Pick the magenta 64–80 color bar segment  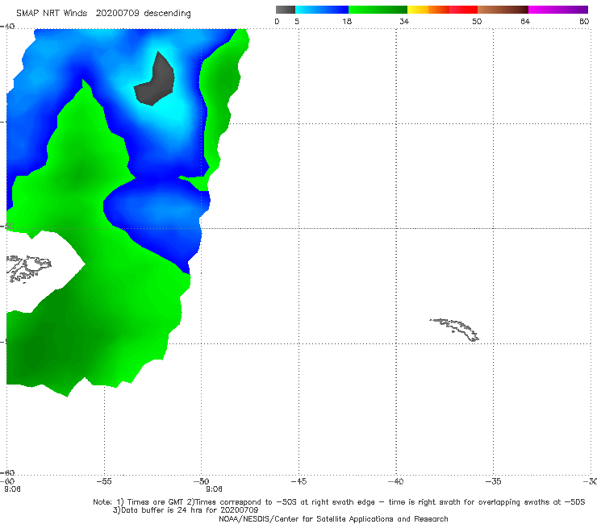click(558, 10)
